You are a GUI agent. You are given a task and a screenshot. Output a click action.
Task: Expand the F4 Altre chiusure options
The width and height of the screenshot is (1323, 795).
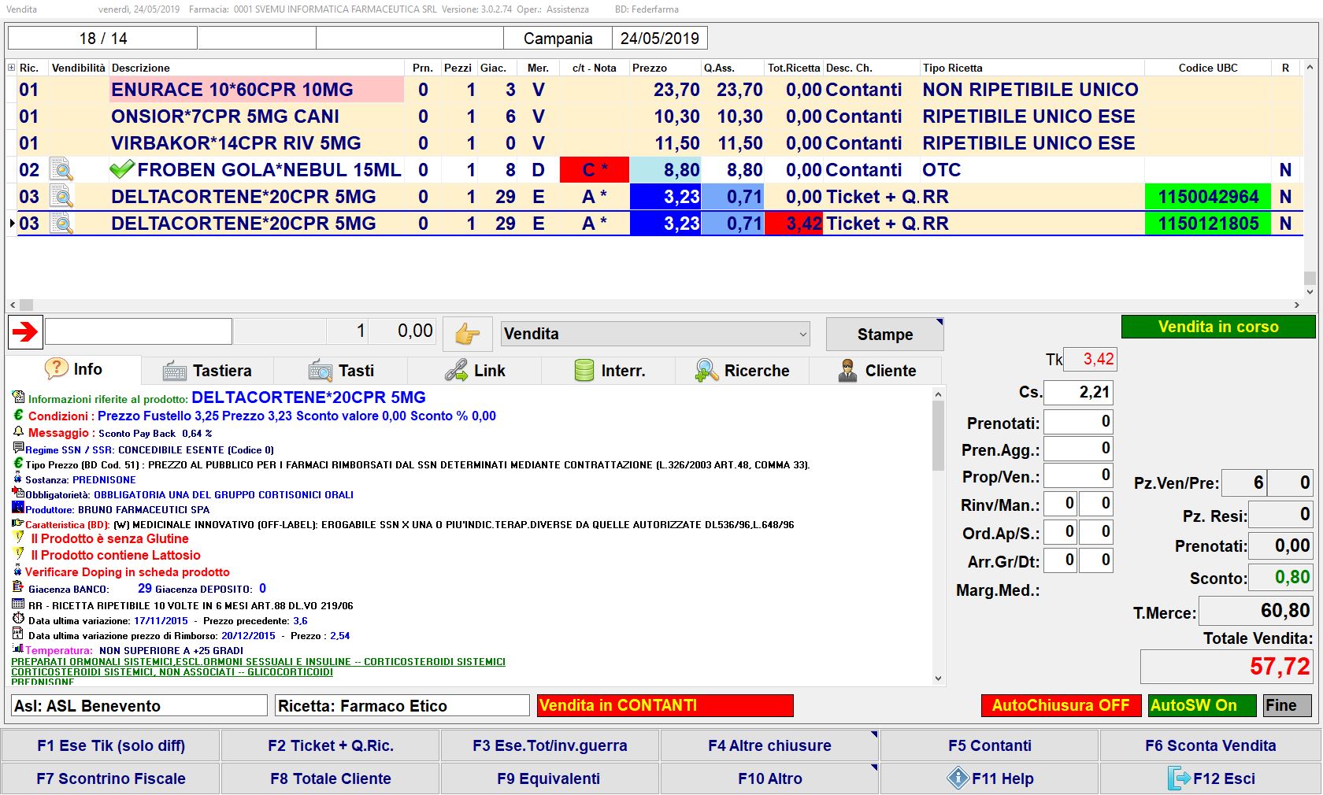coord(873,735)
